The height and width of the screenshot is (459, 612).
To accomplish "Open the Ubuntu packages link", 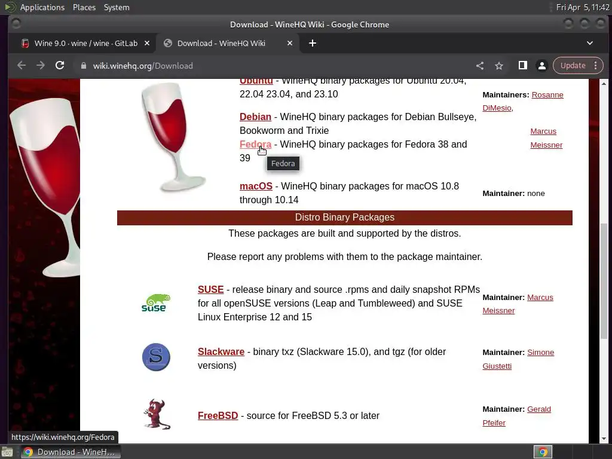I will point(256,81).
